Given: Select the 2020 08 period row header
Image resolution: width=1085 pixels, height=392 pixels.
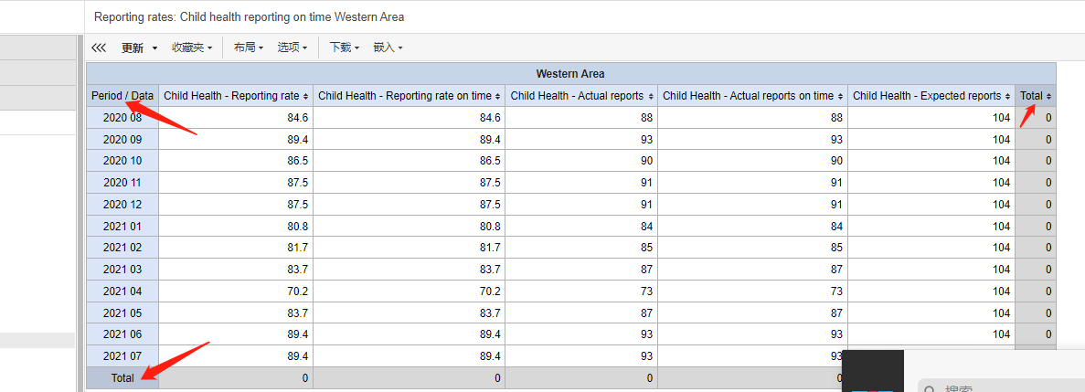Looking at the screenshot, I should click(122, 118).
